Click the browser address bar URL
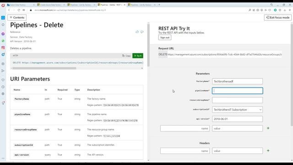This screenshot has width=293, height=165. pos(70,10)
